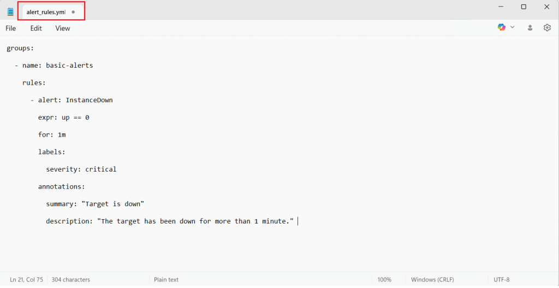Select the alert_rules.yml tab

pos(46,11)
